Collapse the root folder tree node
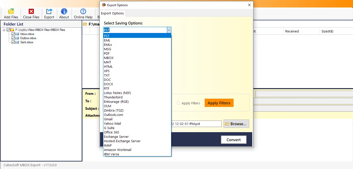 coord(4,30)
